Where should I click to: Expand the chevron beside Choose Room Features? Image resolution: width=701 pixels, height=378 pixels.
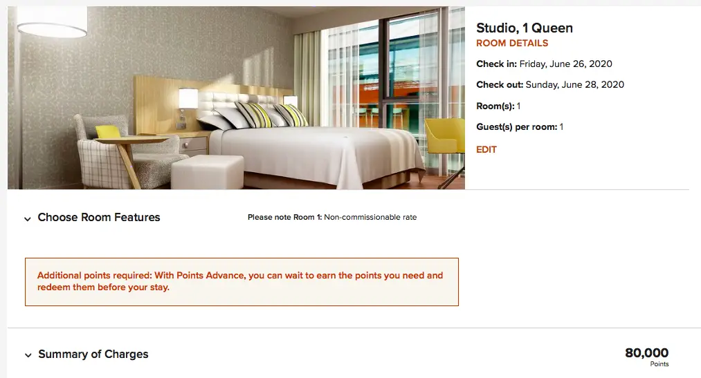pyautogui.click(x=28, y=218)
